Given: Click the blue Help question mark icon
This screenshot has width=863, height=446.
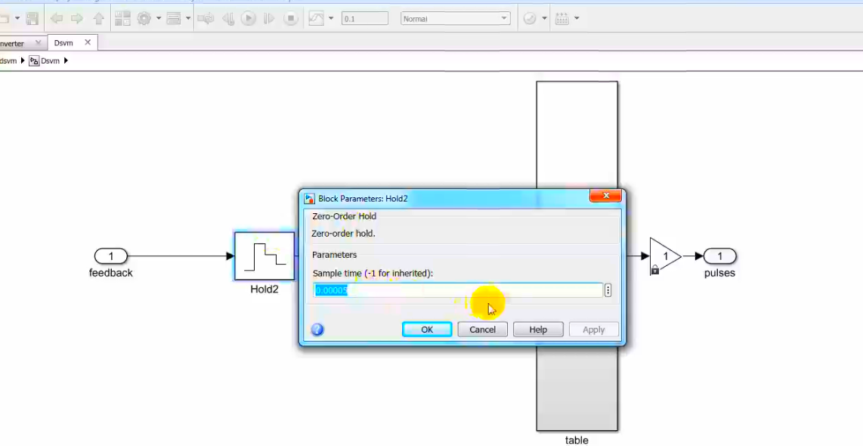Looking at the screenshot, I should click(x=317, y=330).
